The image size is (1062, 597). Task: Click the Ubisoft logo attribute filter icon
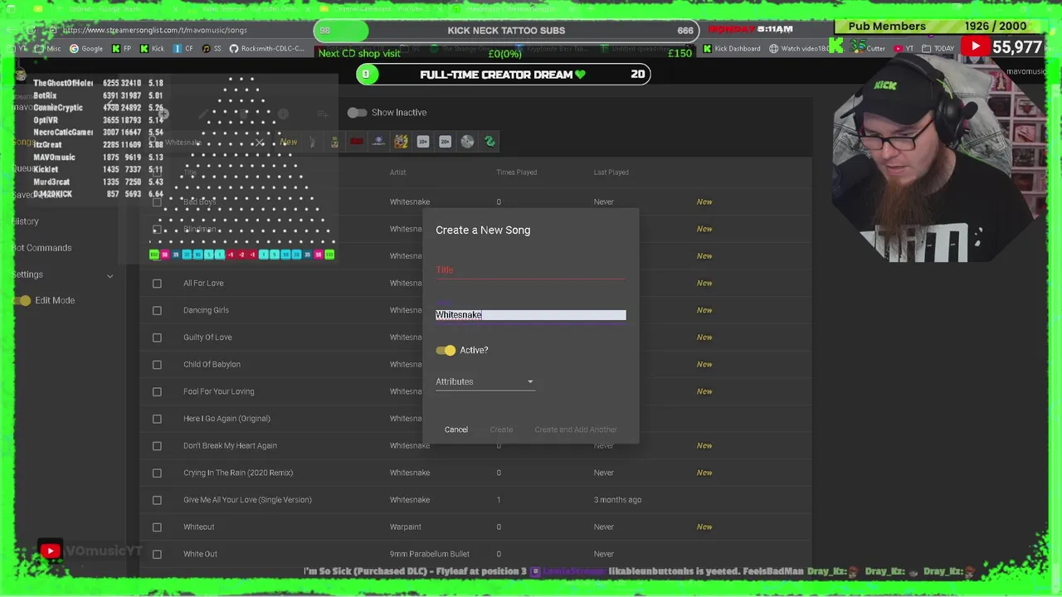[378, 142]
